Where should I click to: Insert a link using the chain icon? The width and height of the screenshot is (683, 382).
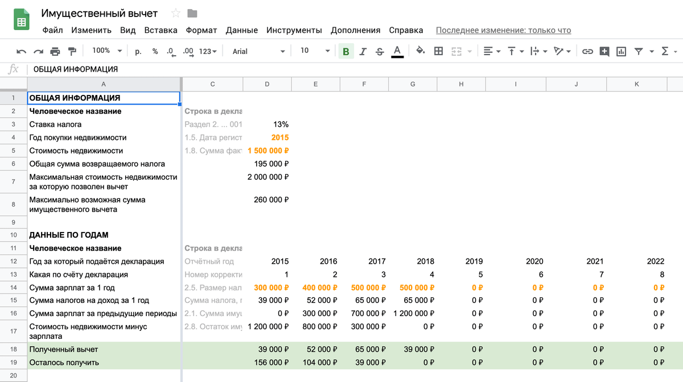point(587,51)
